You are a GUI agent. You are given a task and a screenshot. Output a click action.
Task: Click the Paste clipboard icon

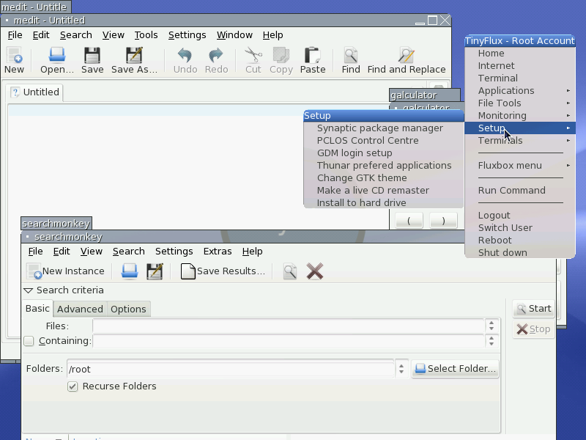[313, 55]
